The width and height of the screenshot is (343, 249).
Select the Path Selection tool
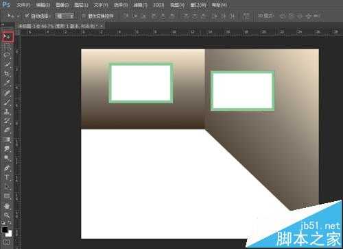pos(7,187)
